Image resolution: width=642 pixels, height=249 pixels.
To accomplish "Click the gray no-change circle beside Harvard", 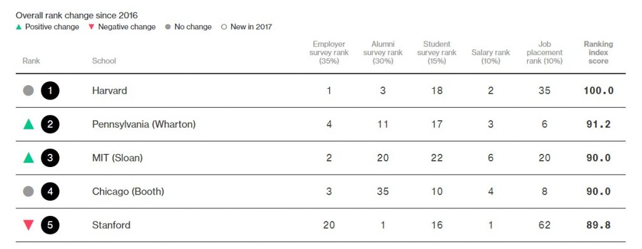I will click(x=28, y=90).
